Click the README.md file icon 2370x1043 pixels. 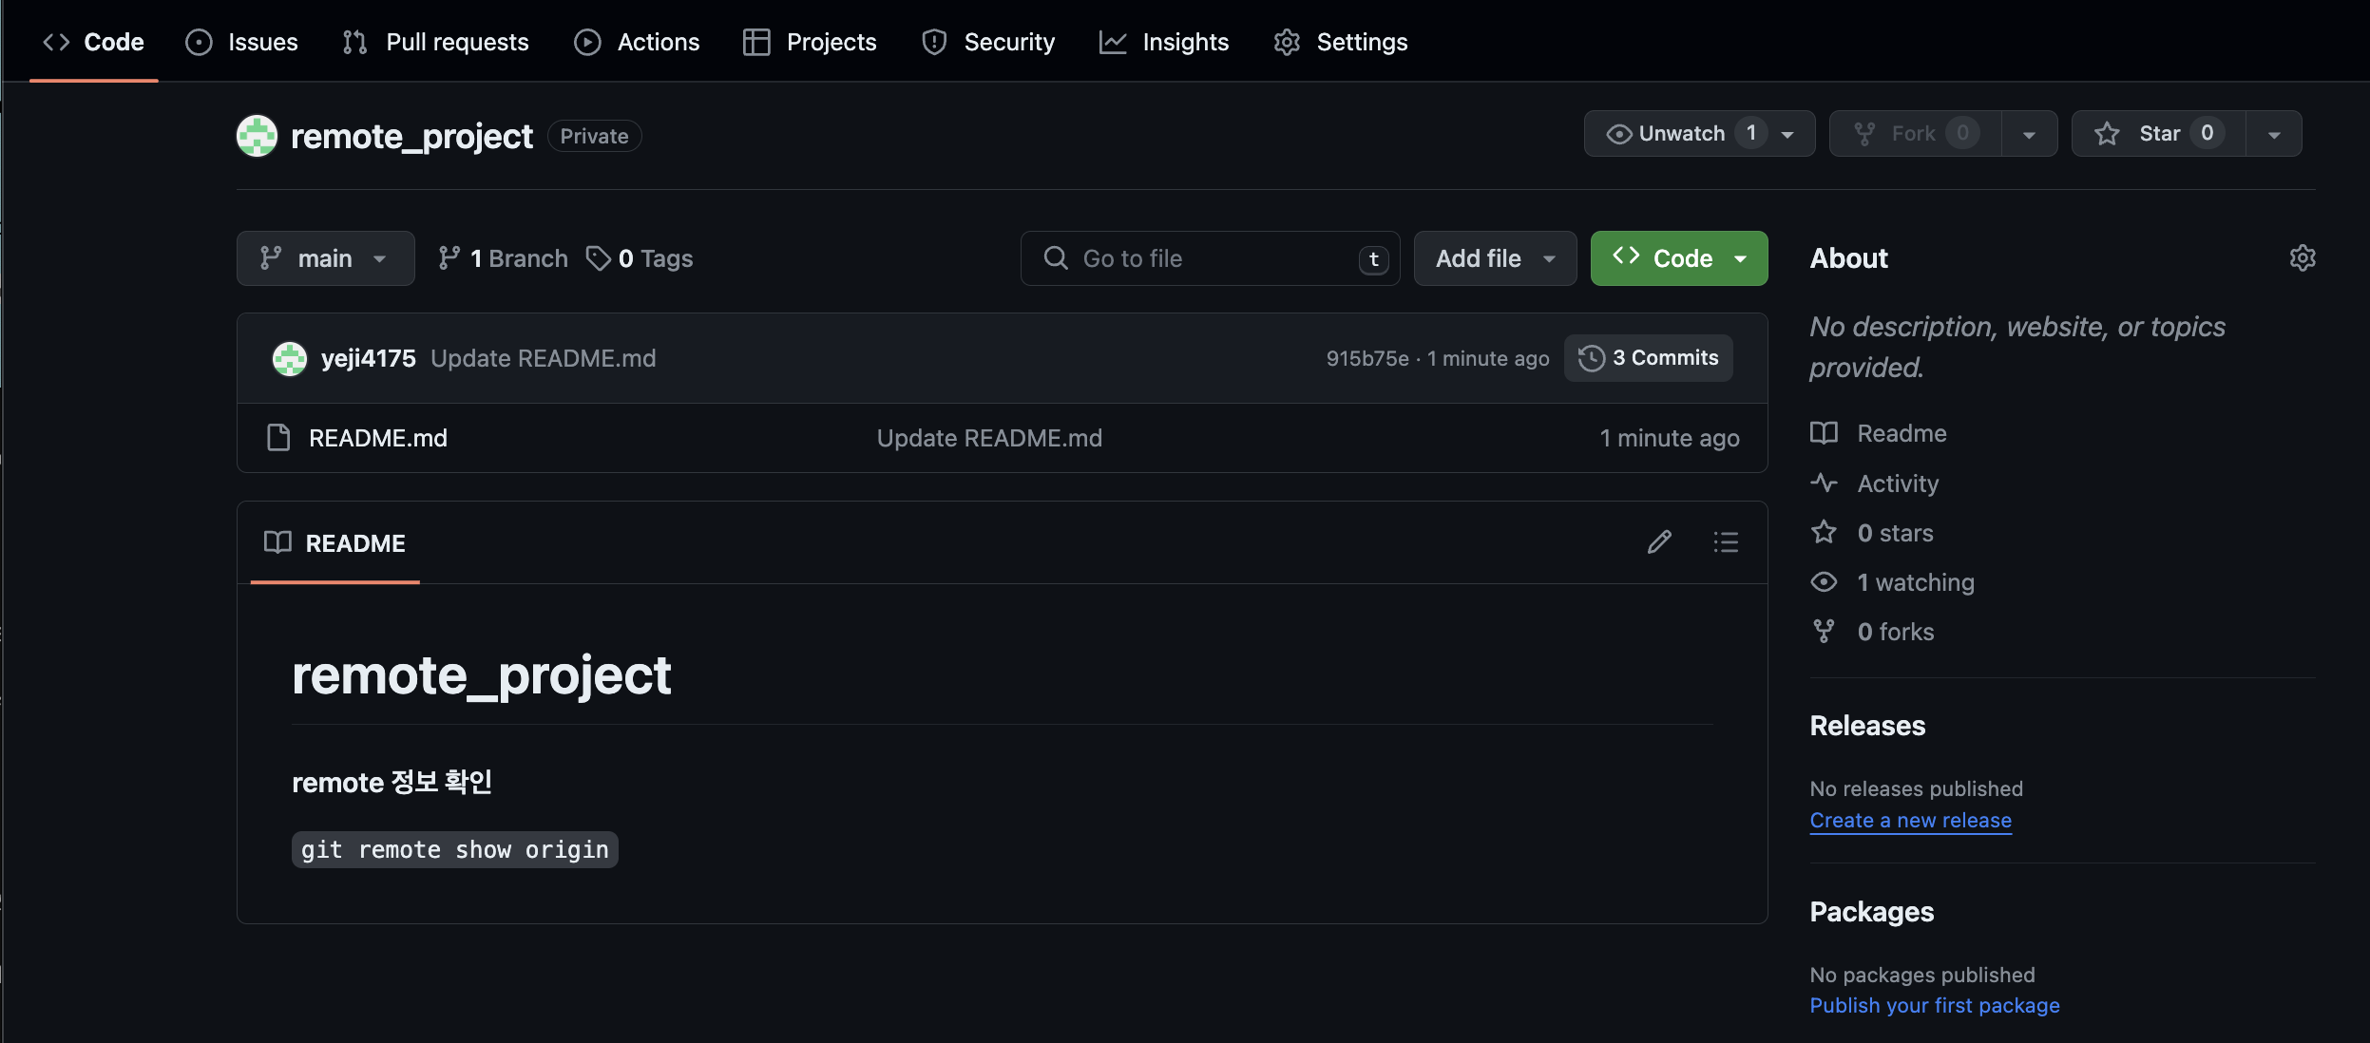(x=278, y=438)
